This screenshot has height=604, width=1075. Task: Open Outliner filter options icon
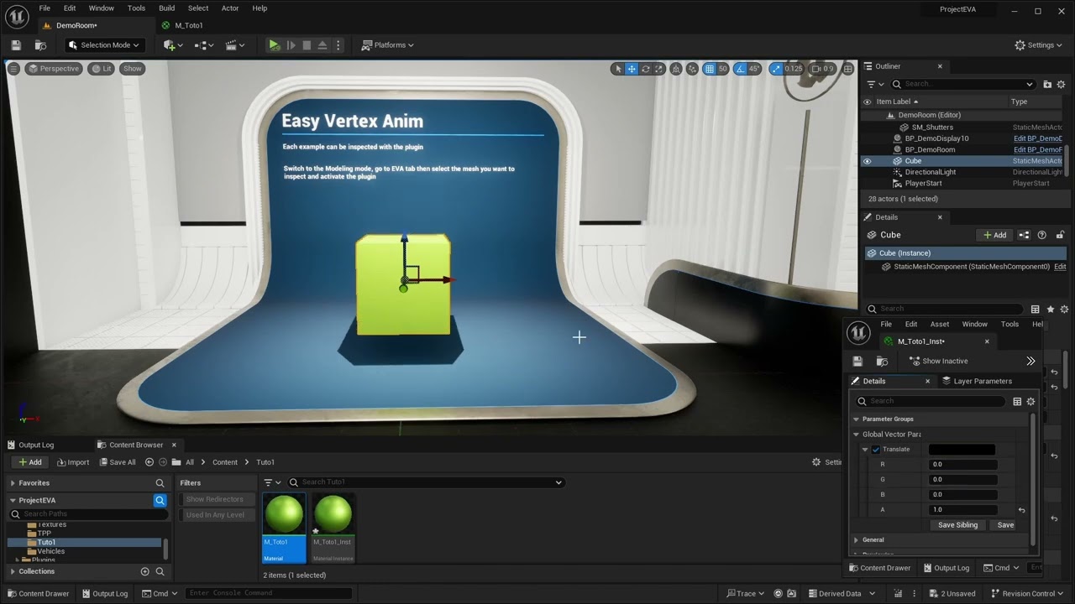point(875,84)
